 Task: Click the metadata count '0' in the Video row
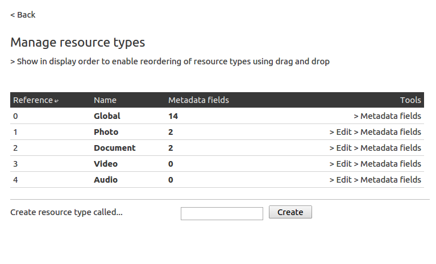tap(171, 164)
